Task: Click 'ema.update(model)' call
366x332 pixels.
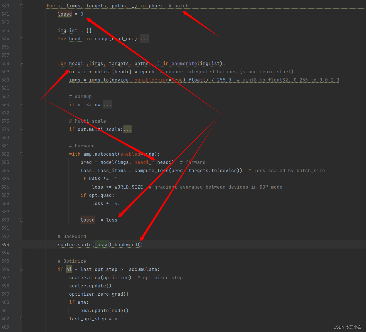Action: [105, 310]
